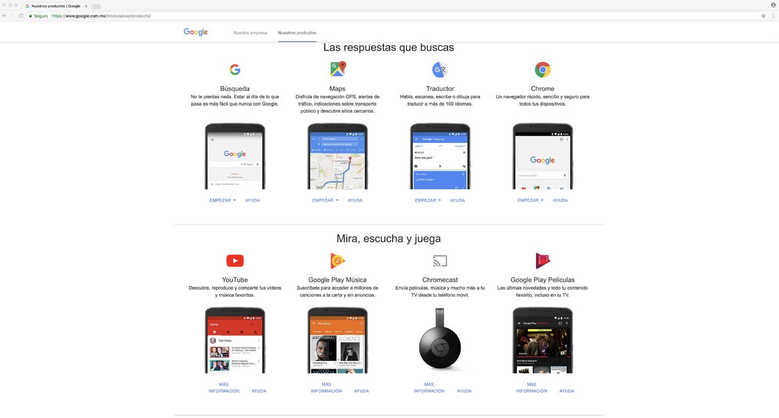779x418 pixels.
Task: Reload the page using the refresh button
Action: (x=21, y=16)
